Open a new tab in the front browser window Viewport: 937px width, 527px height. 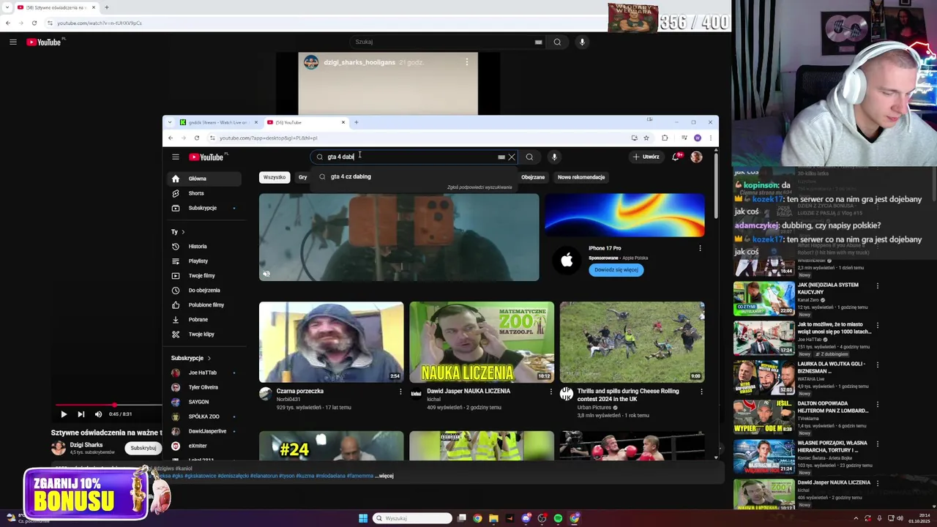(x=356, y=122)
